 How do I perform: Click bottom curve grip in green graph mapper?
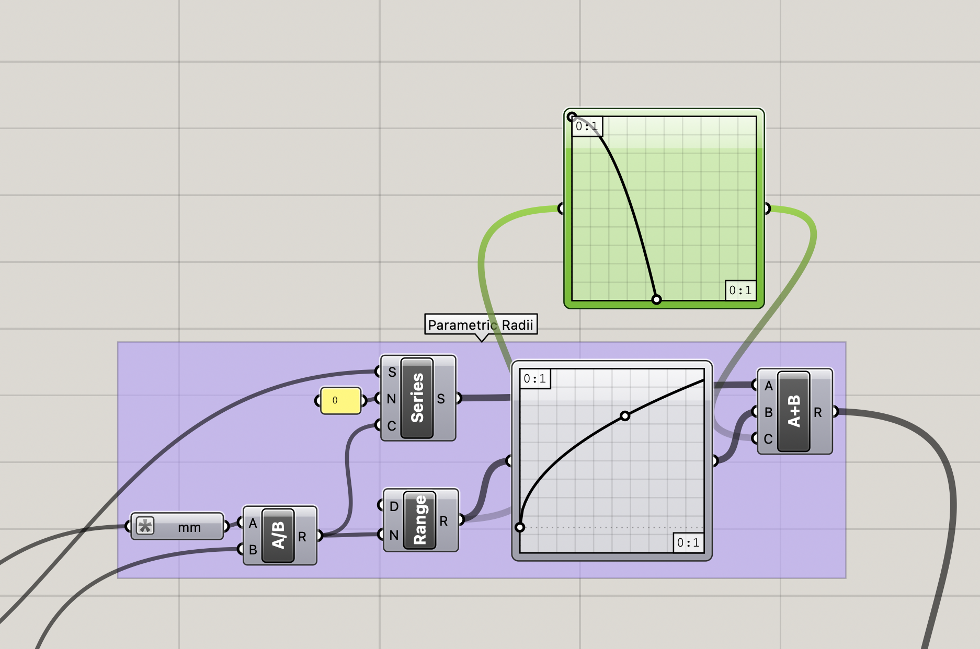[656, 299]
